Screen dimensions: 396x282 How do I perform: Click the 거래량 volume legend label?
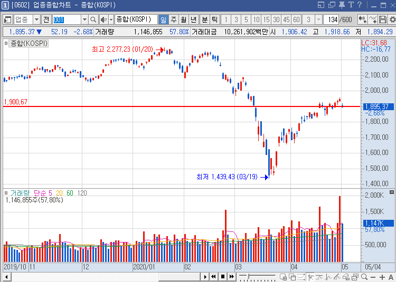[x=20, y=193]
